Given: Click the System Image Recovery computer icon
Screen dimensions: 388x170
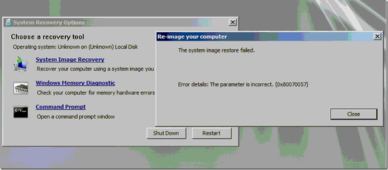Looking at the screenshot, I should pyautogui.click(x=20, y=64).
